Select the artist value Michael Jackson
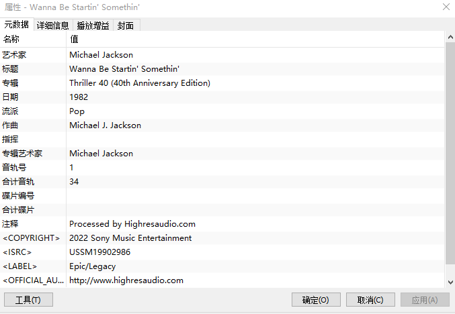455x314 pixels. (101, 55)
